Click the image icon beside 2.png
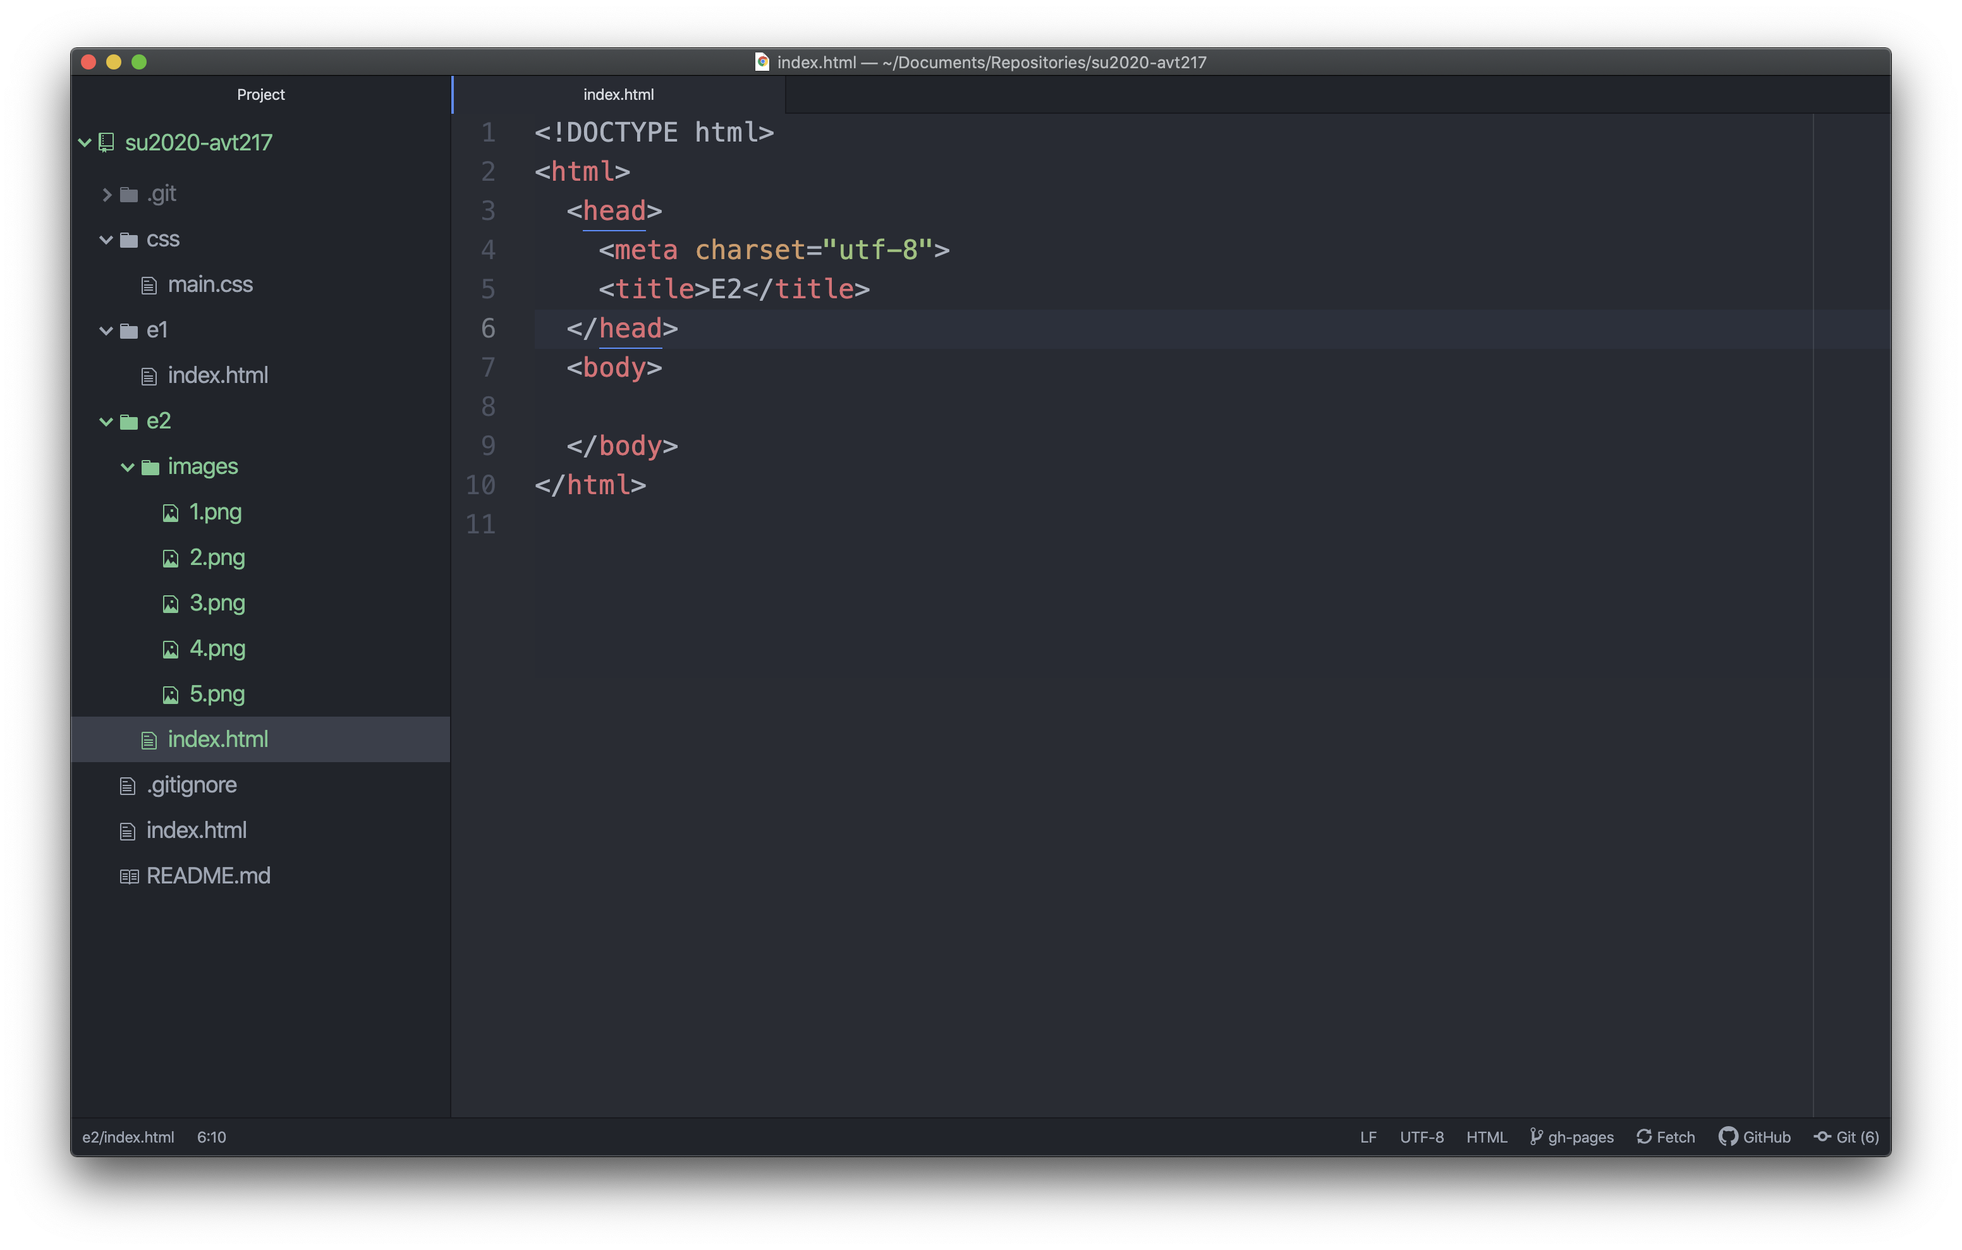This screenshot has height=1250, width=1962. click(170, 558)
